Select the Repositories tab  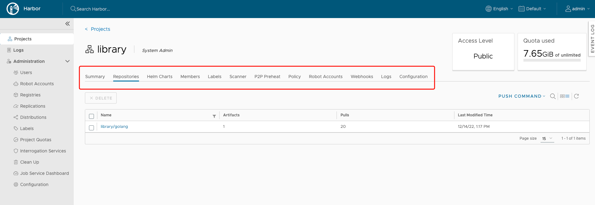point(126,77)
